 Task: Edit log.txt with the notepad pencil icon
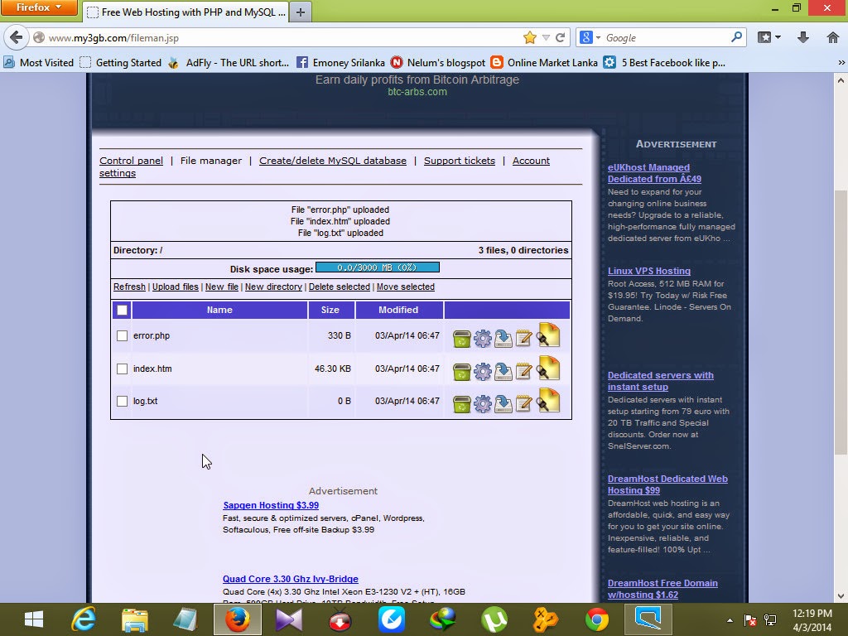click(523, 404)
